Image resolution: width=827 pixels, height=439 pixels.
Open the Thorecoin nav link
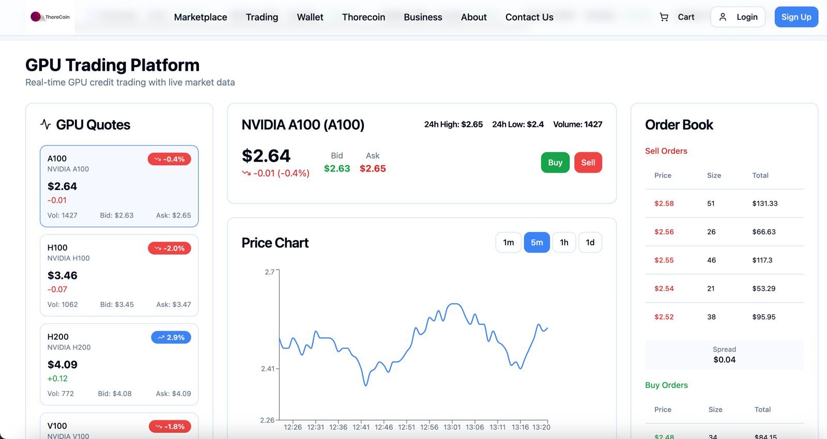coord(363,17)
